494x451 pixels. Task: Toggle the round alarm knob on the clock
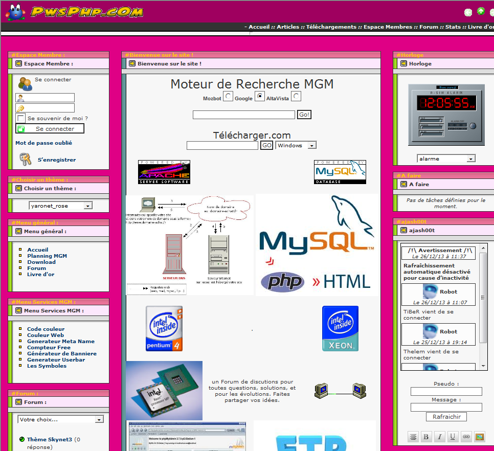(473, 126)
